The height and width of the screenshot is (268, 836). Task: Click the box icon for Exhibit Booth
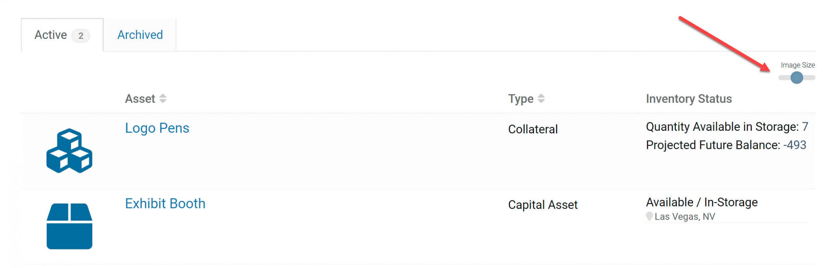(x=69, y=226)
